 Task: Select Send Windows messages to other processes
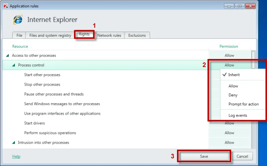(106, 104)
